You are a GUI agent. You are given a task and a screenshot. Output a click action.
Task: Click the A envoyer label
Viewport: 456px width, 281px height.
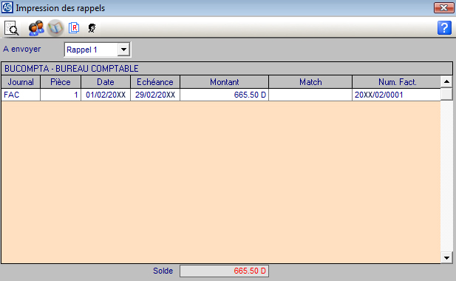(x=22, y=49)
